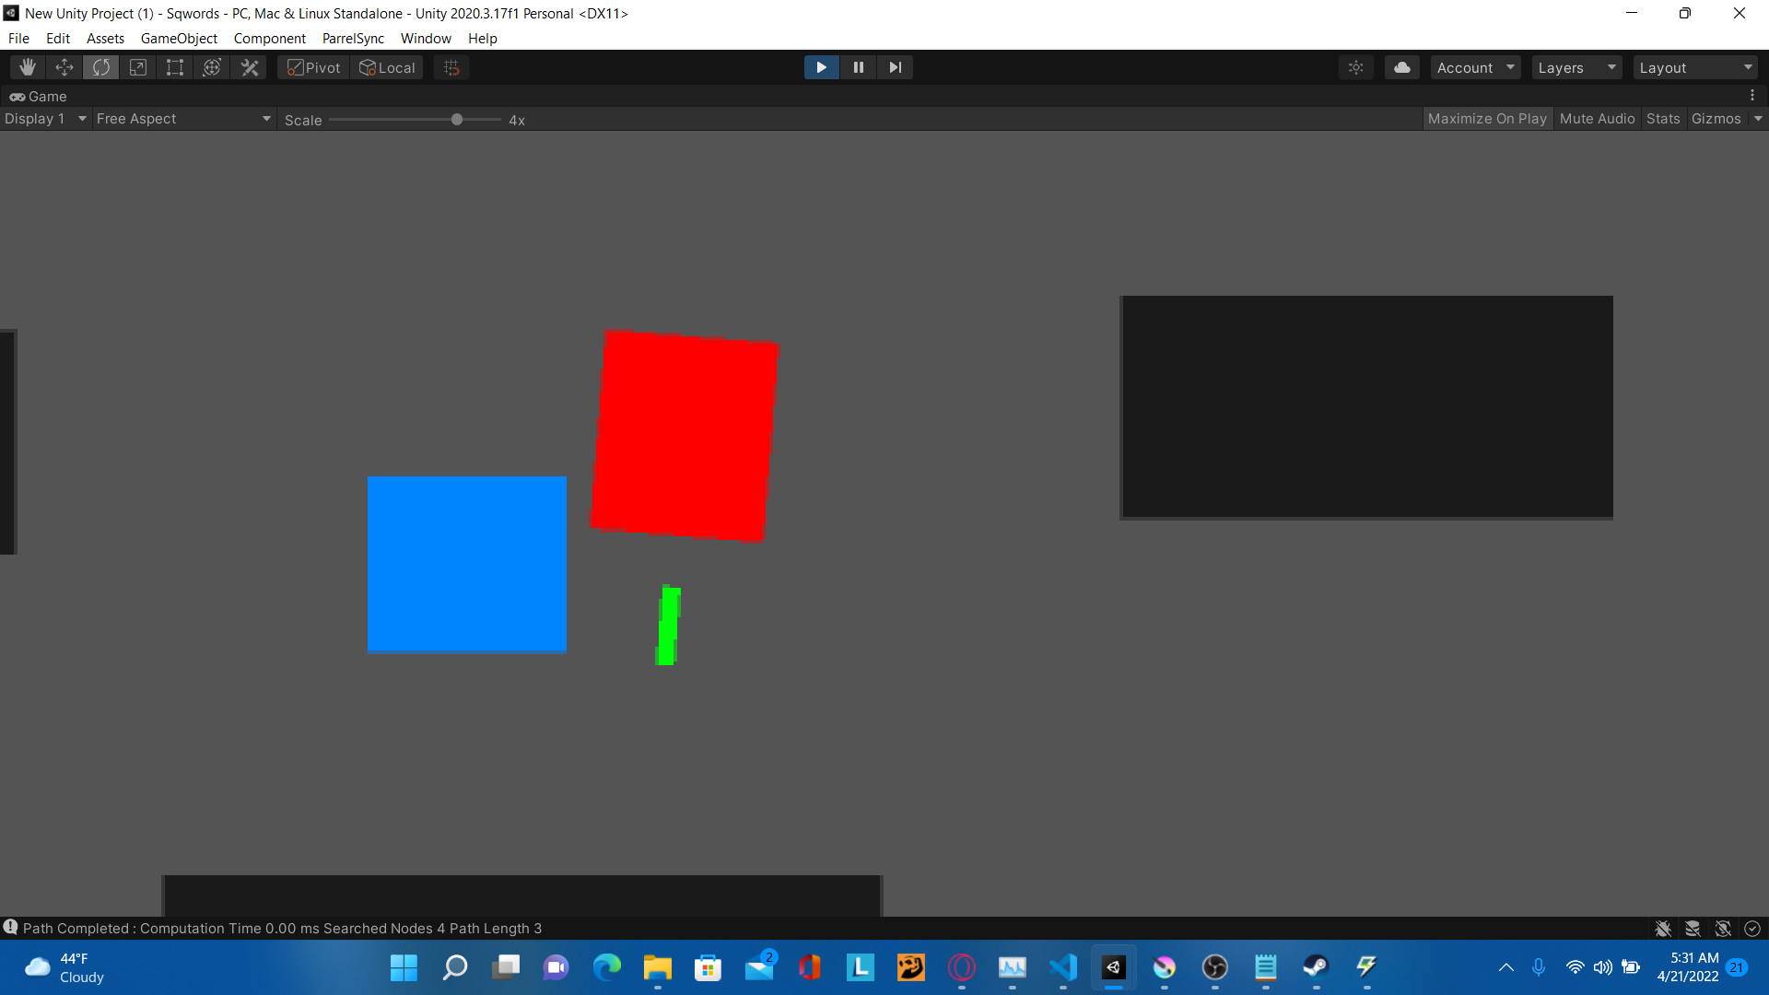The image size is (1769, 995).
Task: Toggle Mute Audio setting
Action: pyautogui.click(x=1597, y=118)
